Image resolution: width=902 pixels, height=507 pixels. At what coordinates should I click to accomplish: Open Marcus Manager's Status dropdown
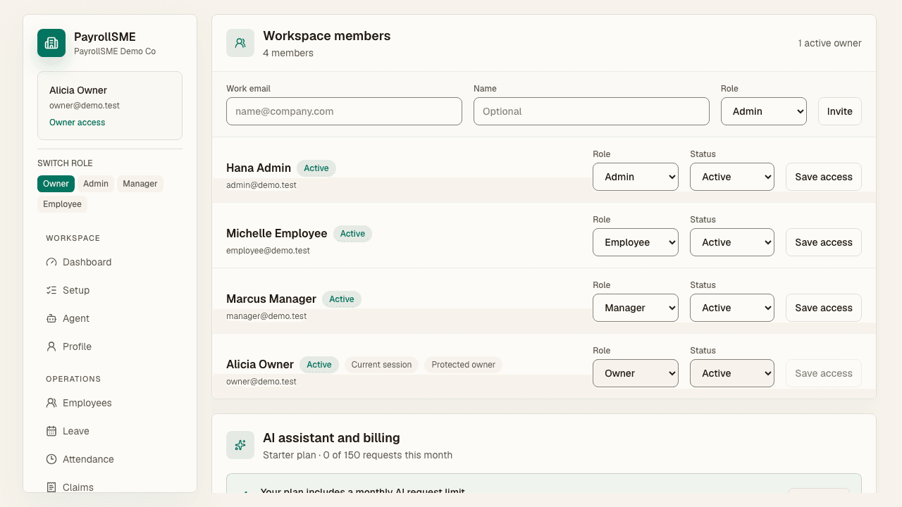732,308
